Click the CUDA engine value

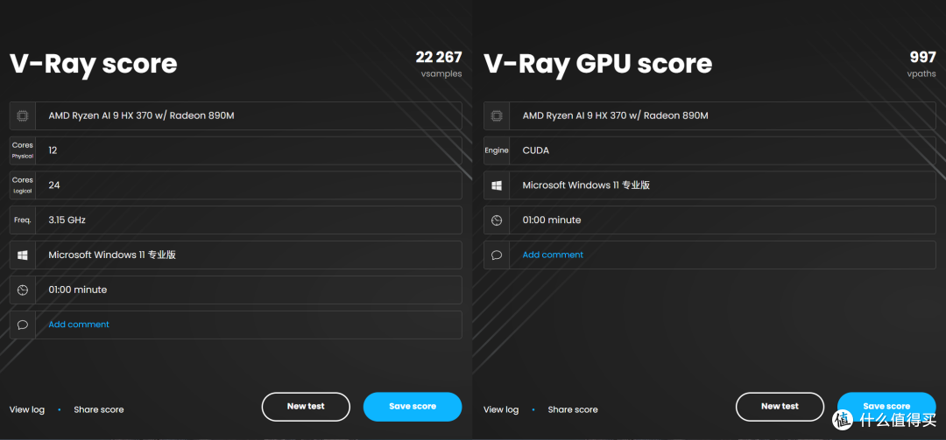click(536, 150)
